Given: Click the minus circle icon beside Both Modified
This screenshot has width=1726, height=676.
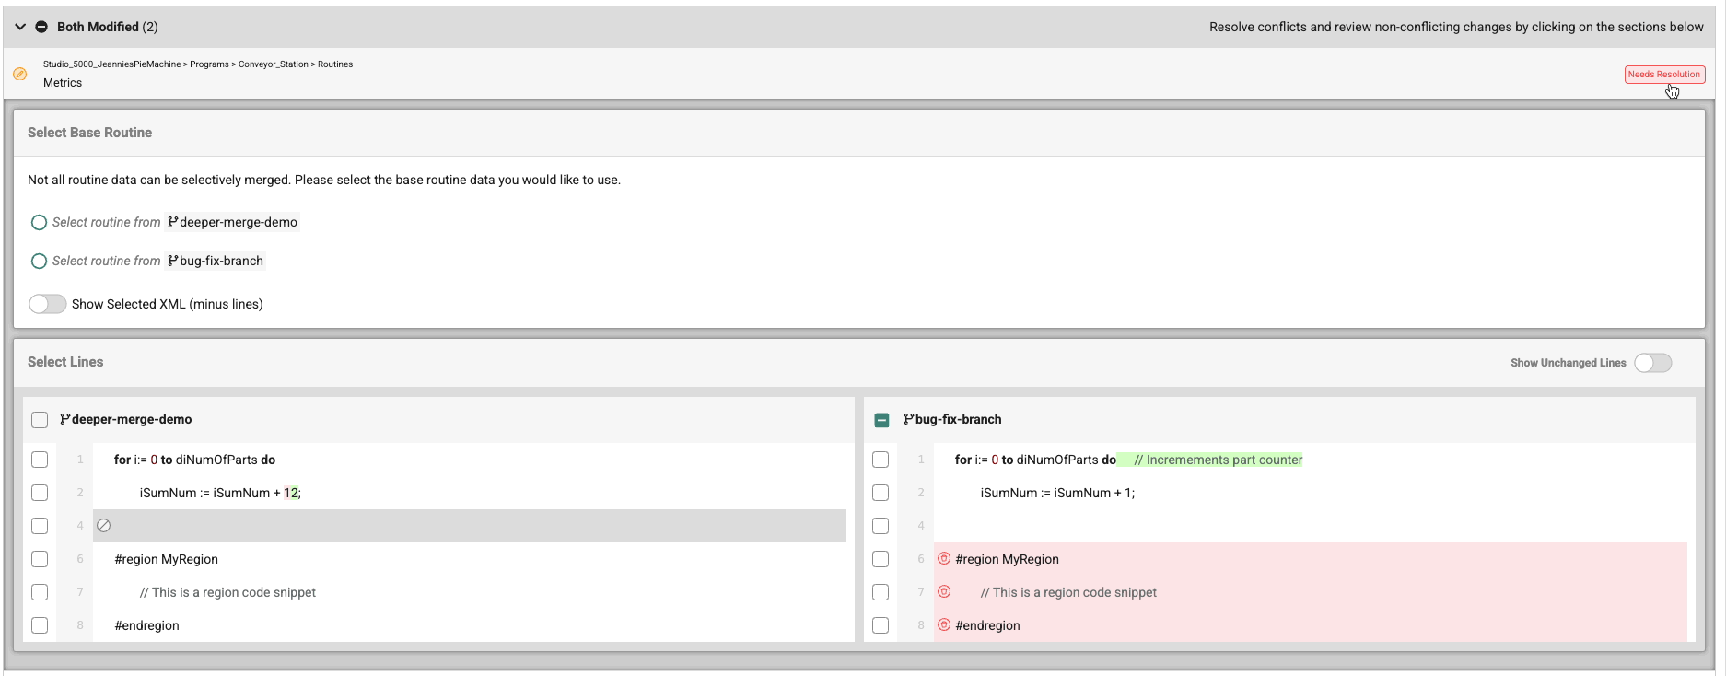Looking at the screenshot, I should [x=41, y=27].
